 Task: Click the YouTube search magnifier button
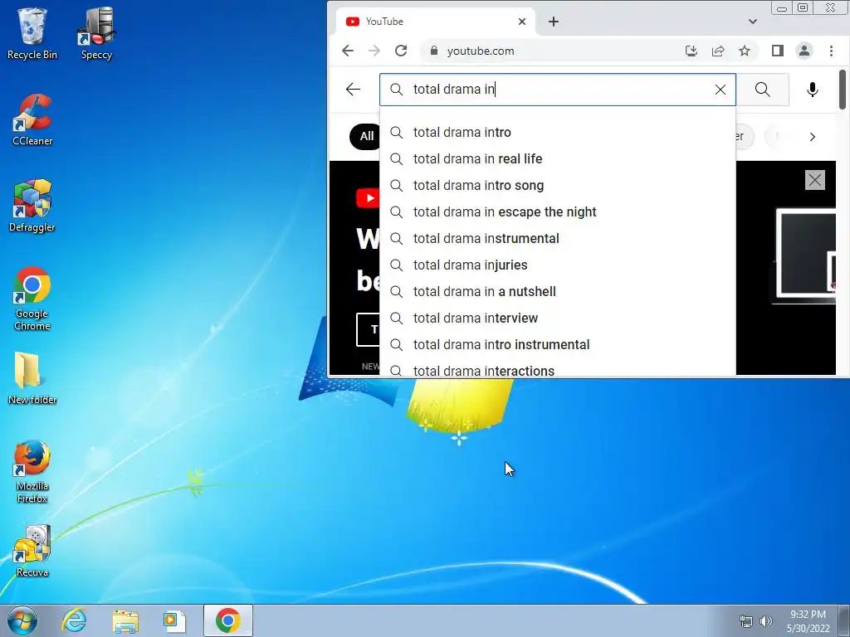coord(762,90)
